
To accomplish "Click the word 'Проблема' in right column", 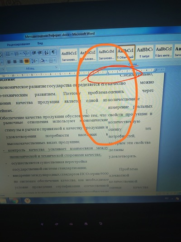I will 129,169.
